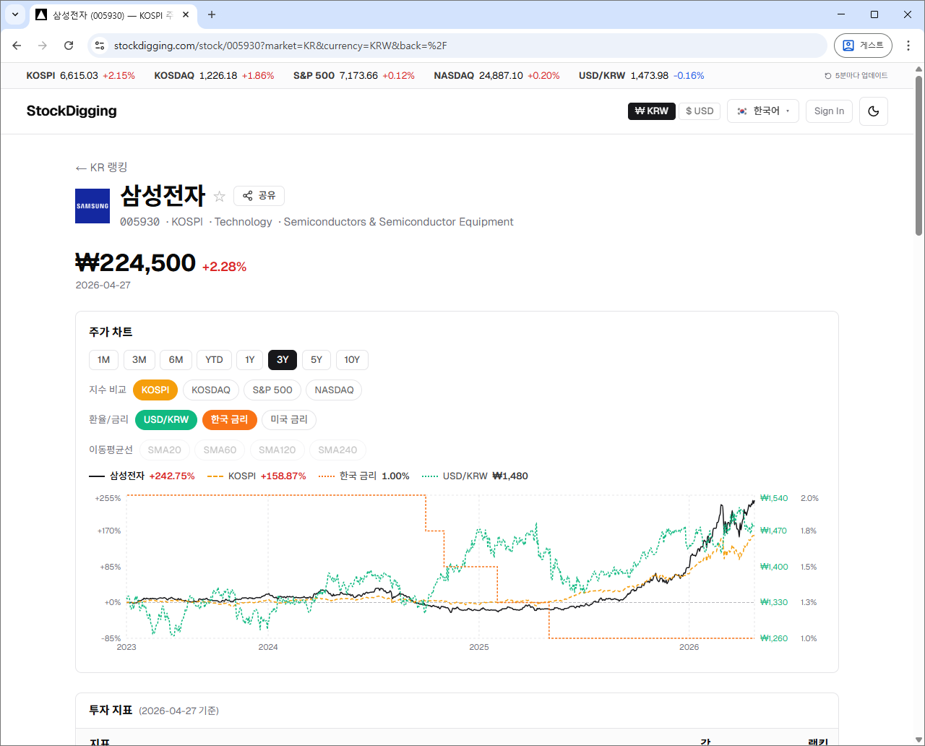Add 삼성전자 to favorites star
The image size is (925, 746).
(x=220, y=197)
